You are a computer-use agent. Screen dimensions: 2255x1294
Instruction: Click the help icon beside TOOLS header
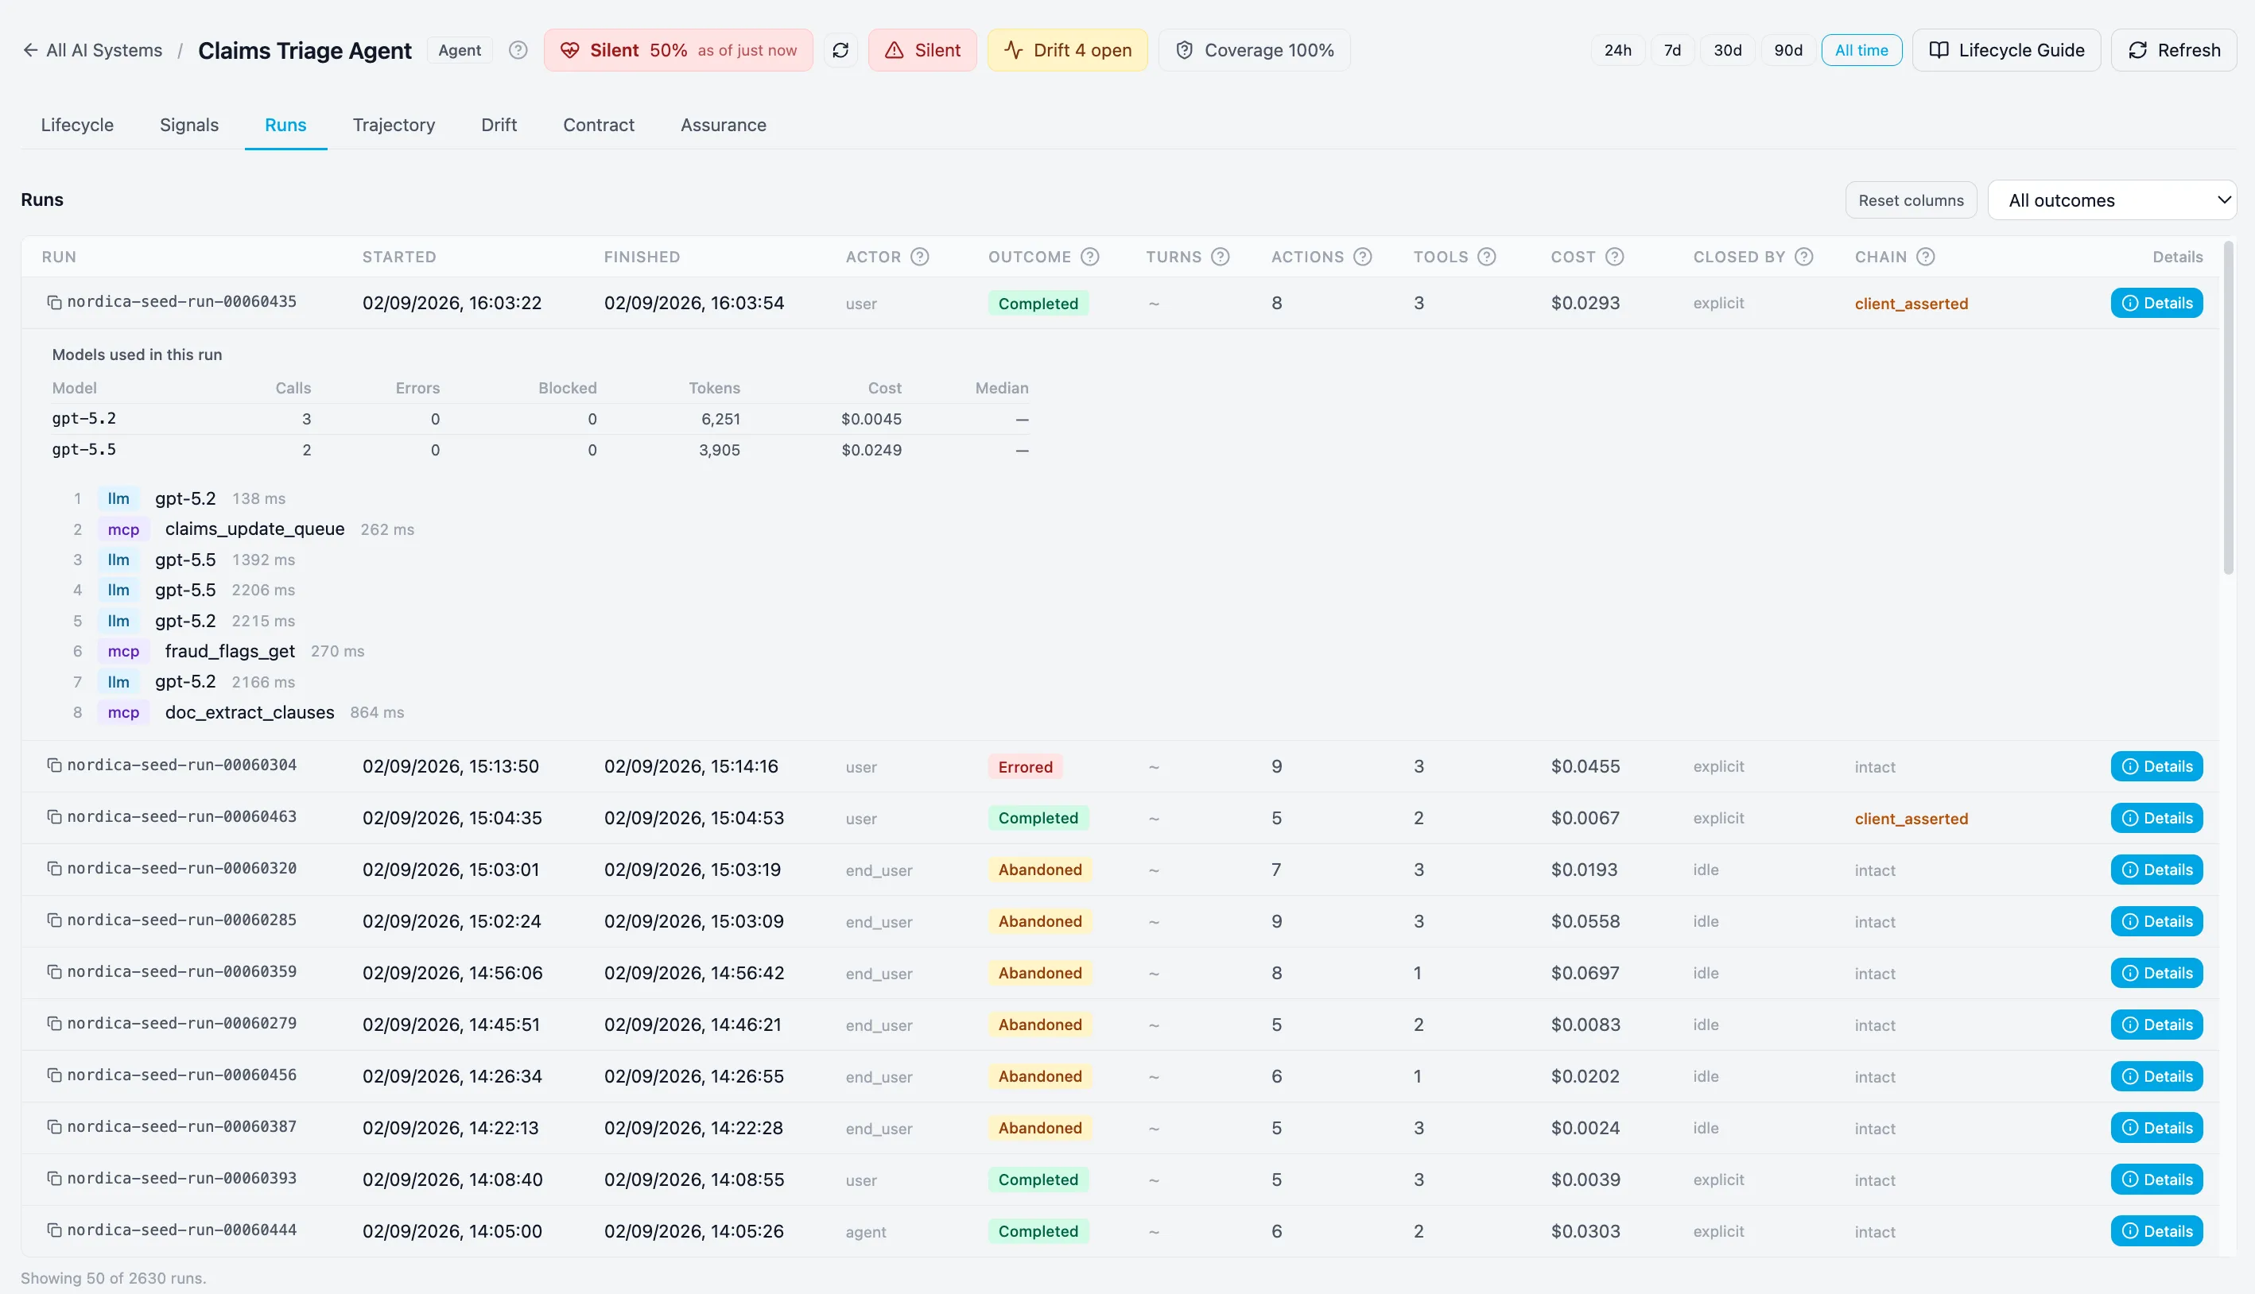pyautogui.click(x=1487, y=257)
